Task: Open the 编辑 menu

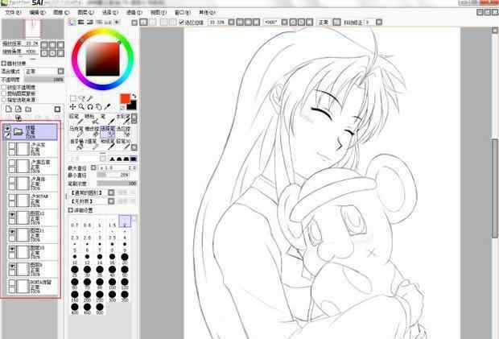Action: [38, 12]
